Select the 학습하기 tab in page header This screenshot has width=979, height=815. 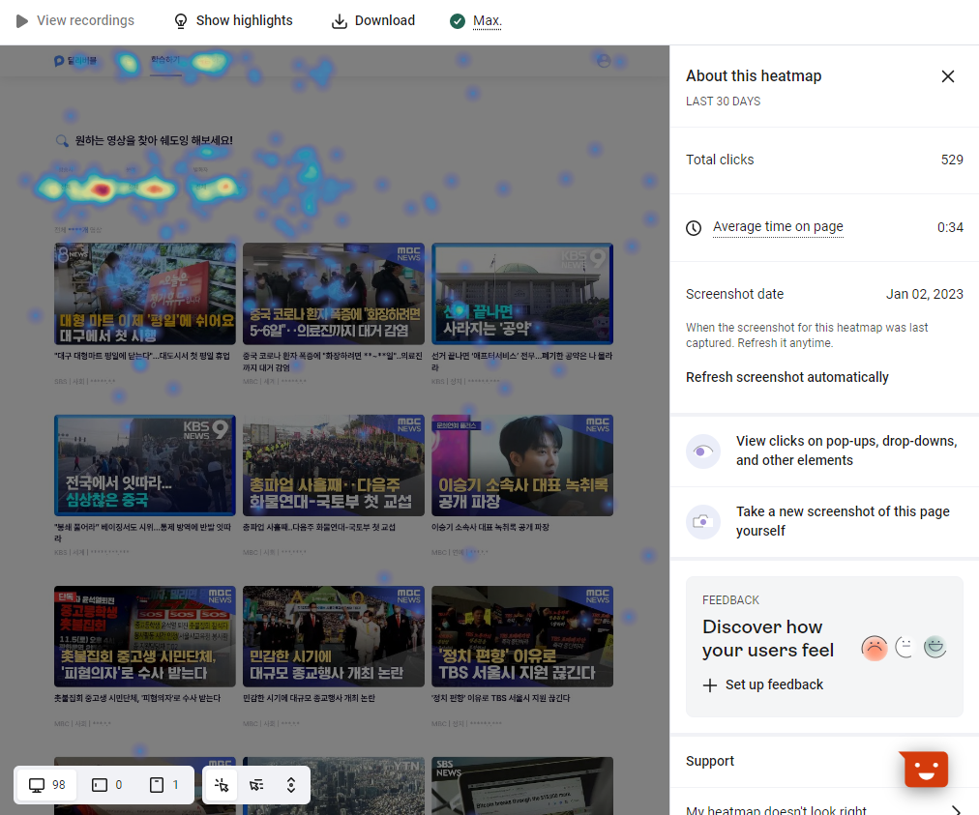[x=165, y=60]
